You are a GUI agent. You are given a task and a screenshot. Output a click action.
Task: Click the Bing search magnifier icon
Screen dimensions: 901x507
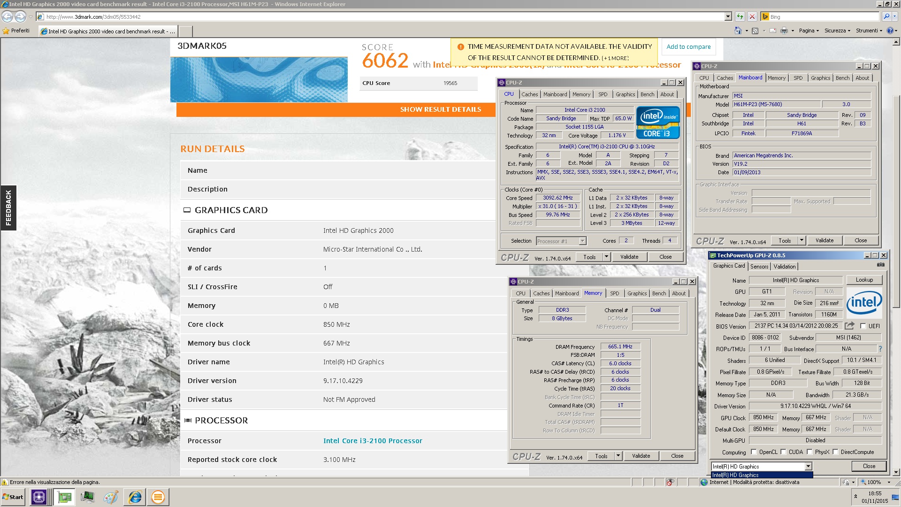(886, 16)
